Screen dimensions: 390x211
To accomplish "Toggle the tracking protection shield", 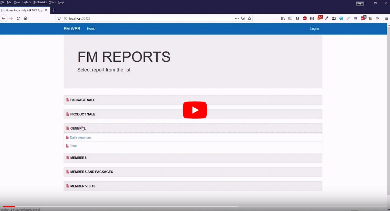I will 59,18.
